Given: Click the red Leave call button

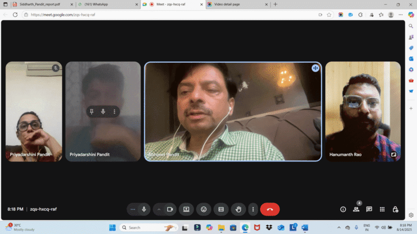Looking at the screenshot, I should click(270, 209).
